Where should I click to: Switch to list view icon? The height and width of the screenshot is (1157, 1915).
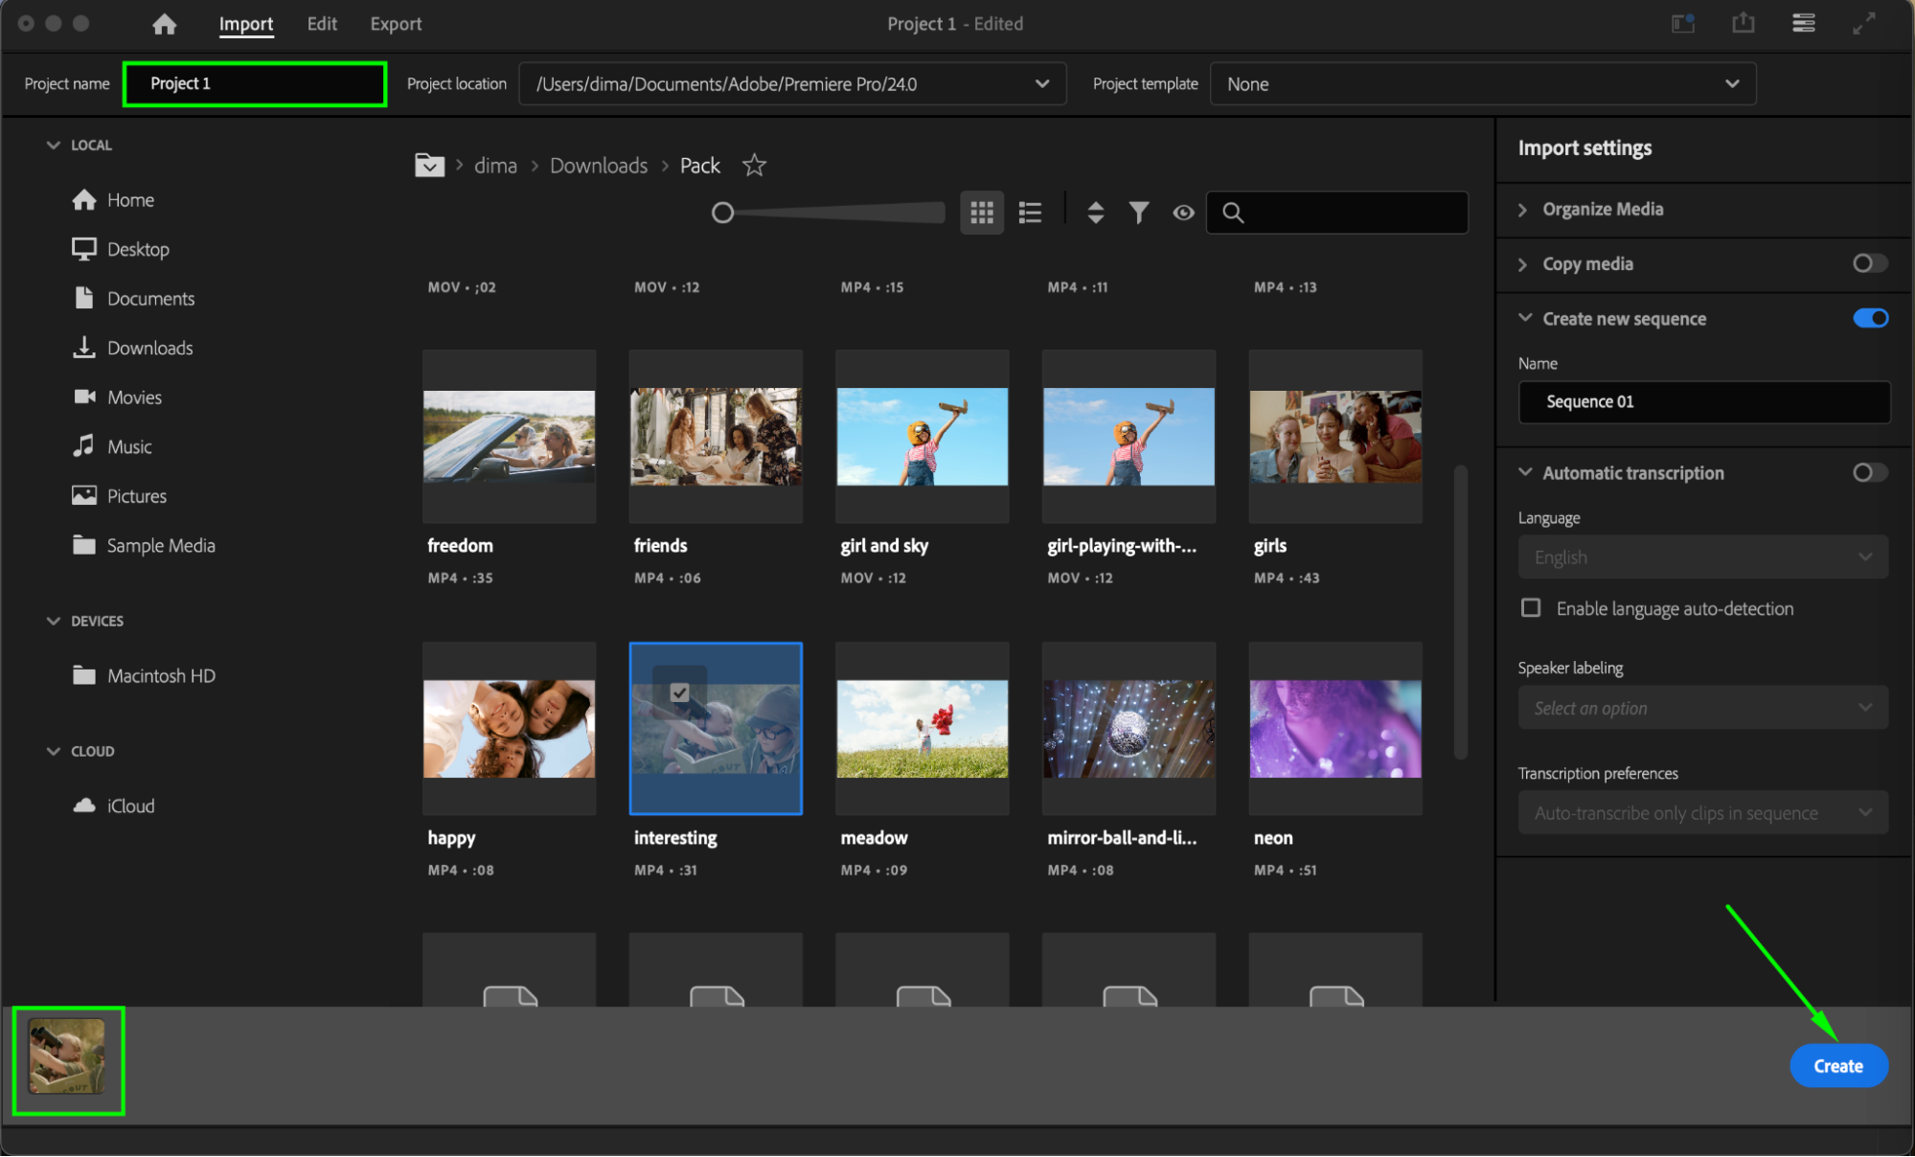1030,213
